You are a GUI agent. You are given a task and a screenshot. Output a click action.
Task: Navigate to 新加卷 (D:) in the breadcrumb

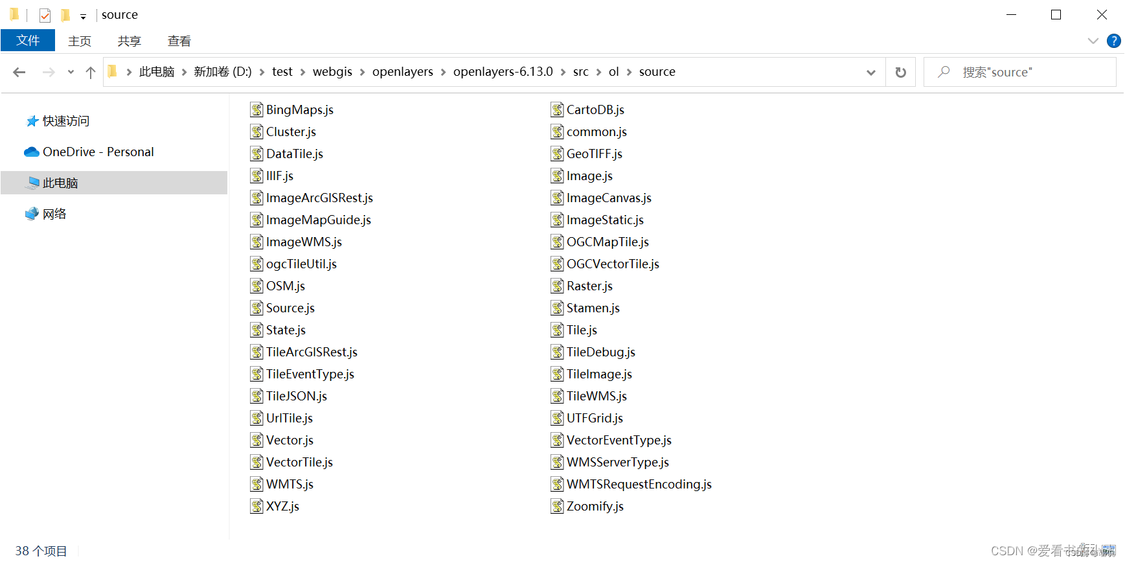click(223, 72)
